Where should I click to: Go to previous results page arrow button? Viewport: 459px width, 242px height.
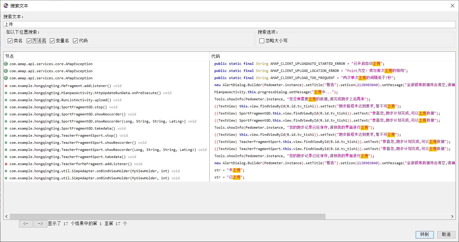click(x=26, y=224)
